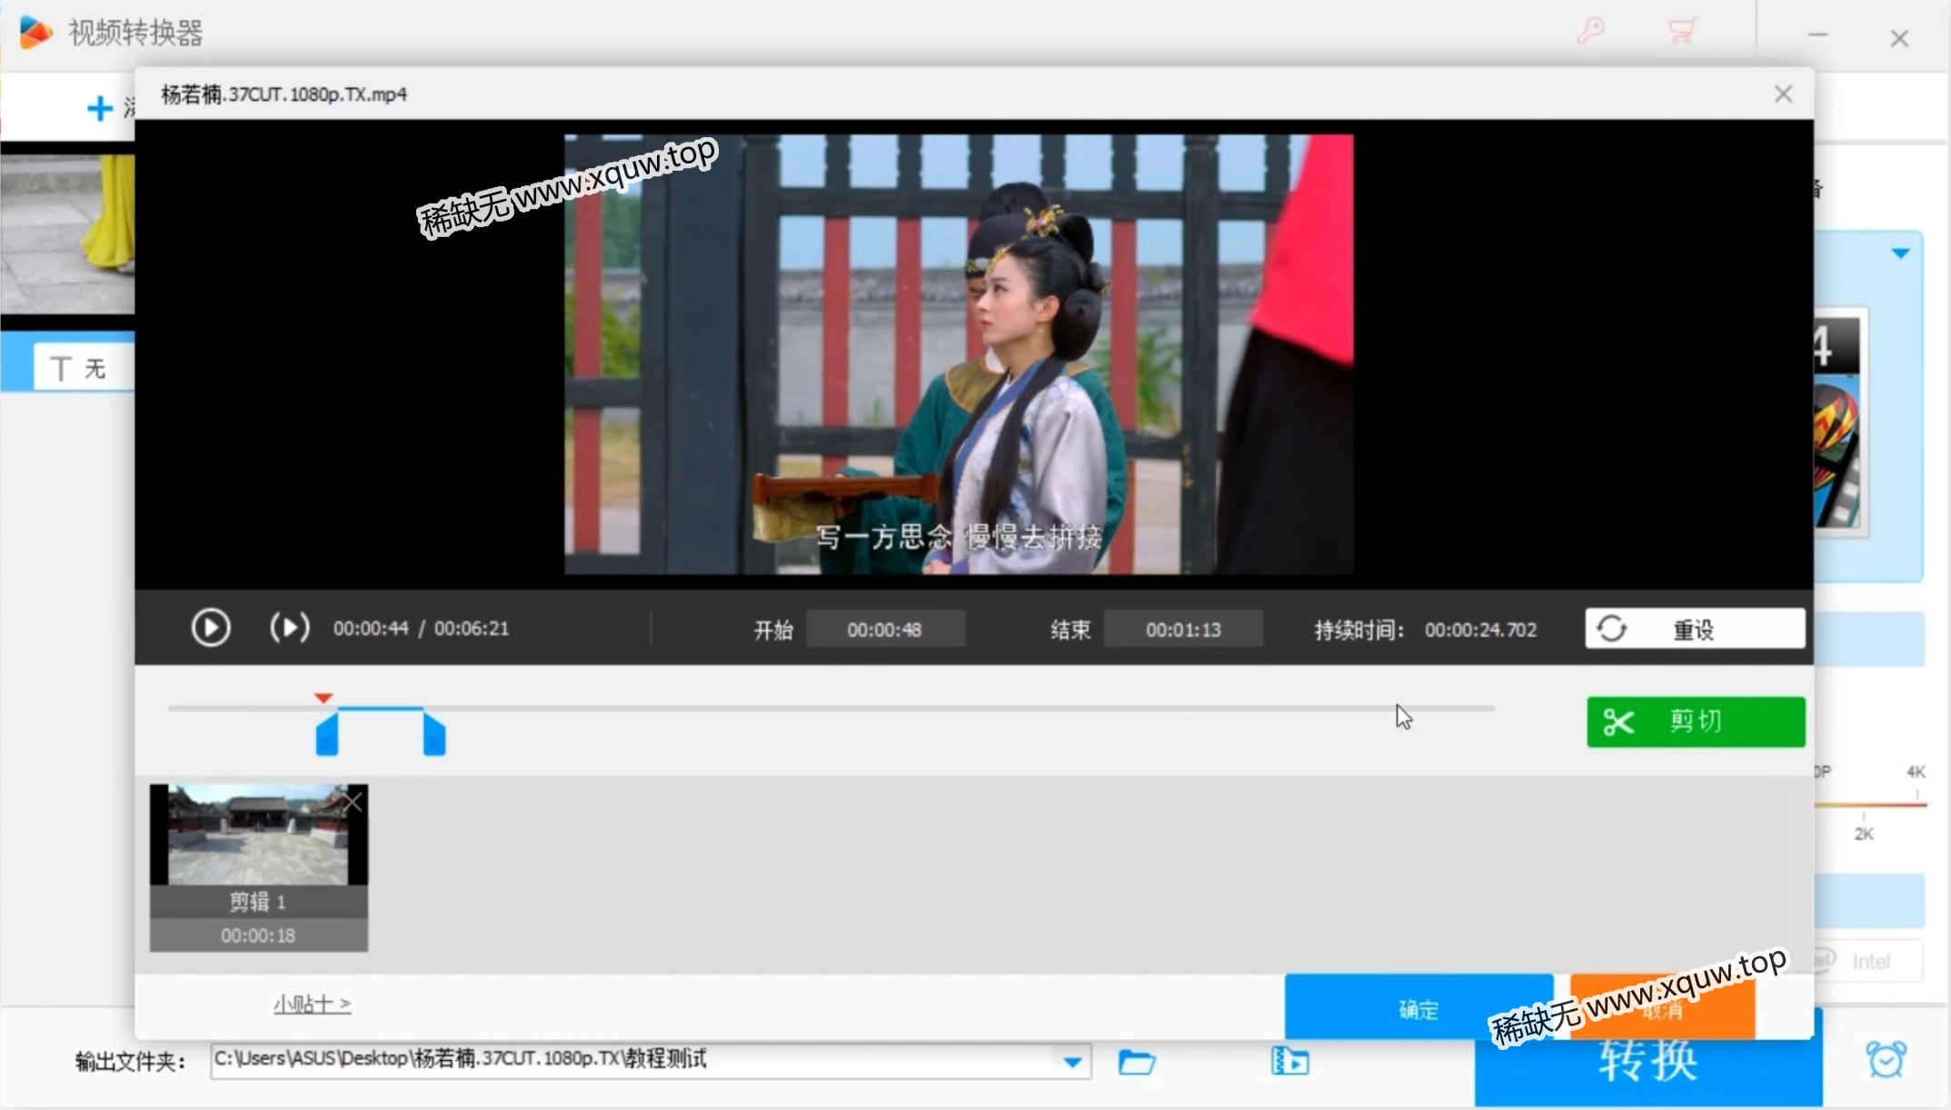Select the left blue trim handle
This screenshot has width=1951, height=1110.
(x=327, y=734)
